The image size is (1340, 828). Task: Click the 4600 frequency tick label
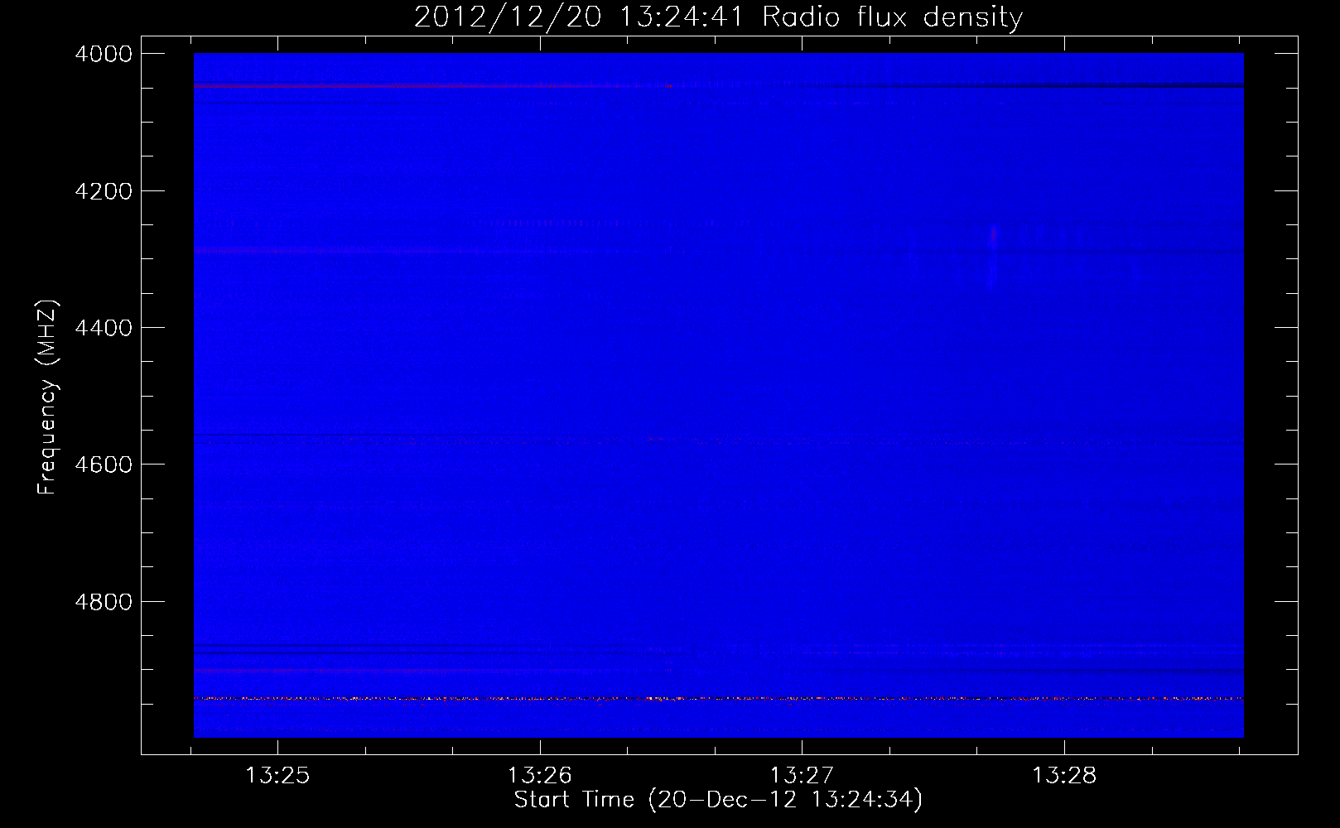pyautogui.click(x=104, y=465)
